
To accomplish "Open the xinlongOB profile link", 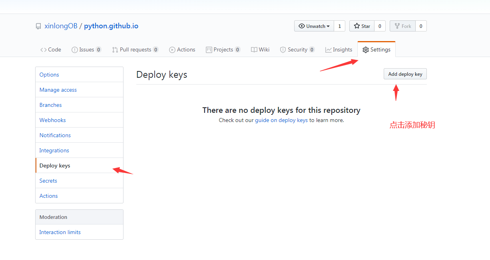I will click(61, 26).
